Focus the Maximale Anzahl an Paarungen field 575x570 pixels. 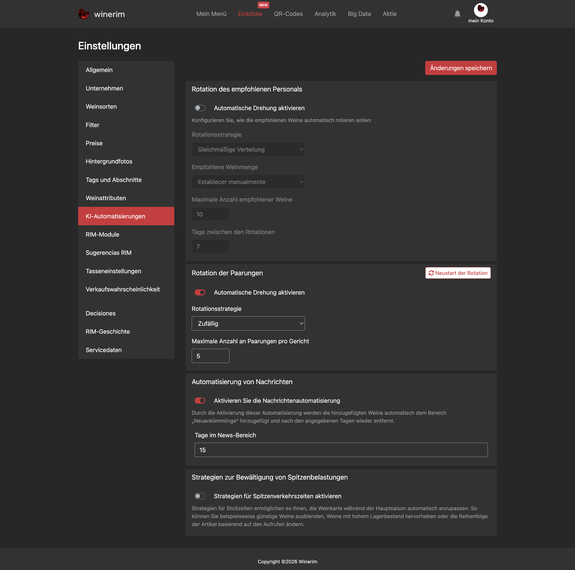point(210,356)
